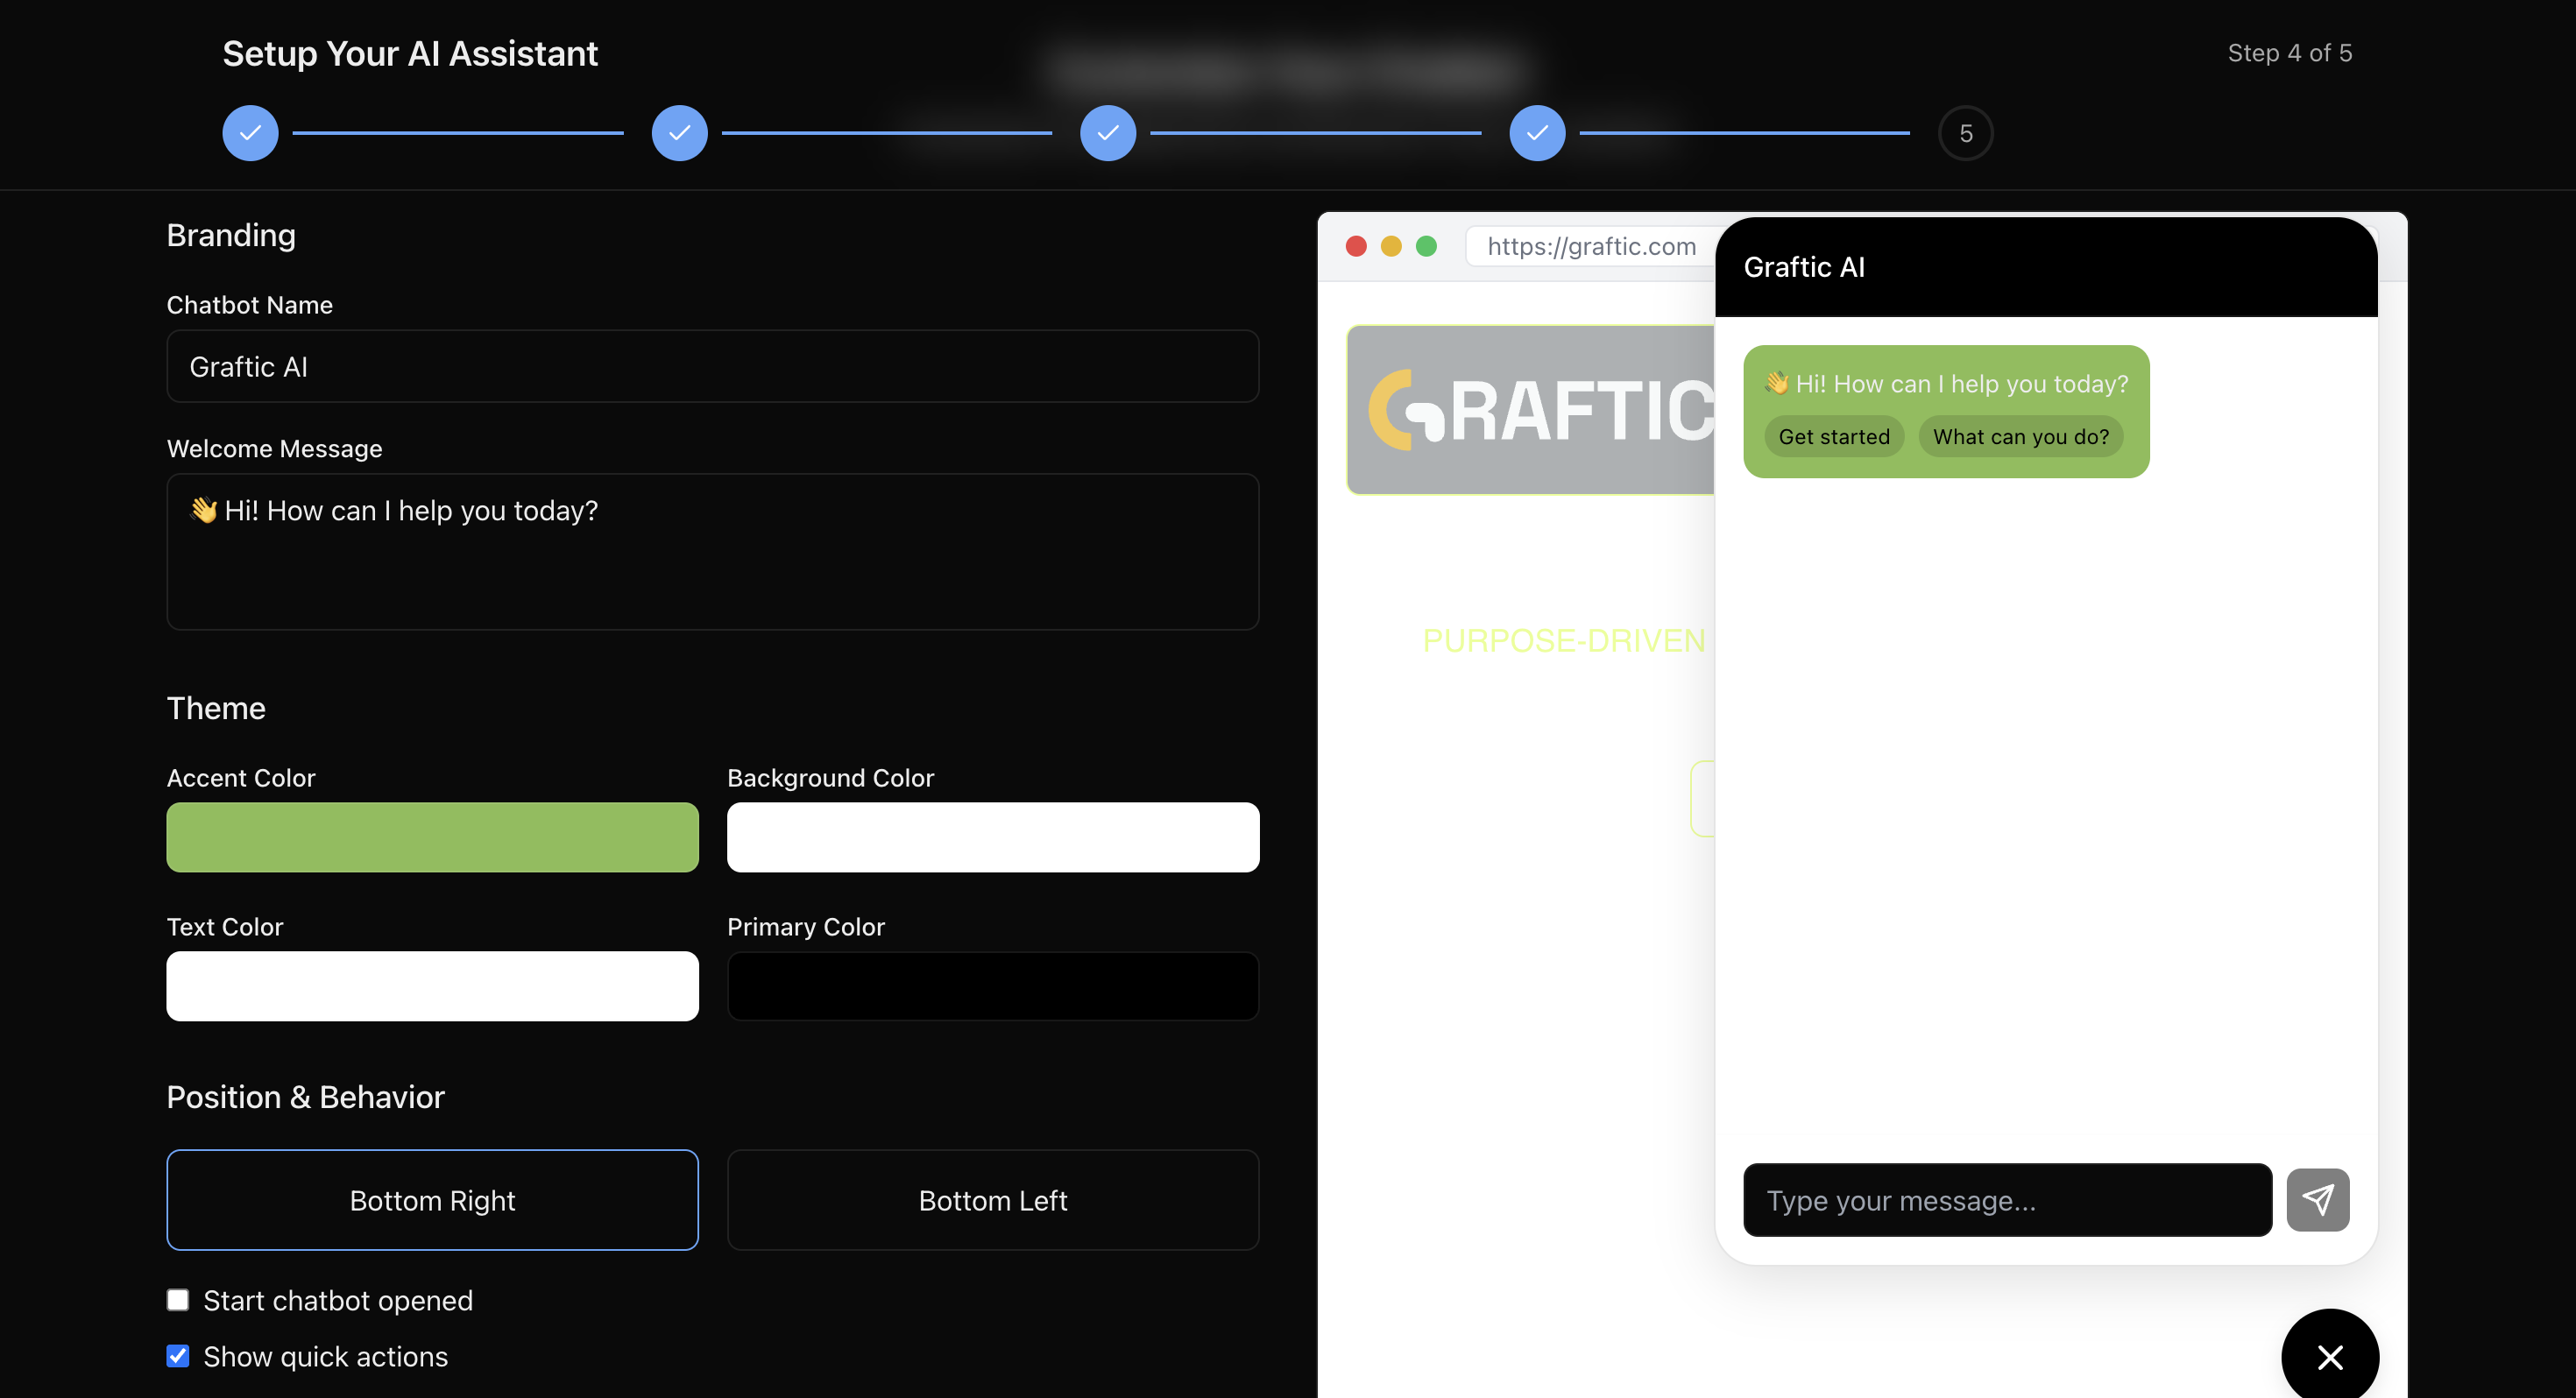Select the fourth step checkmark circle

tap(1536, 133)
